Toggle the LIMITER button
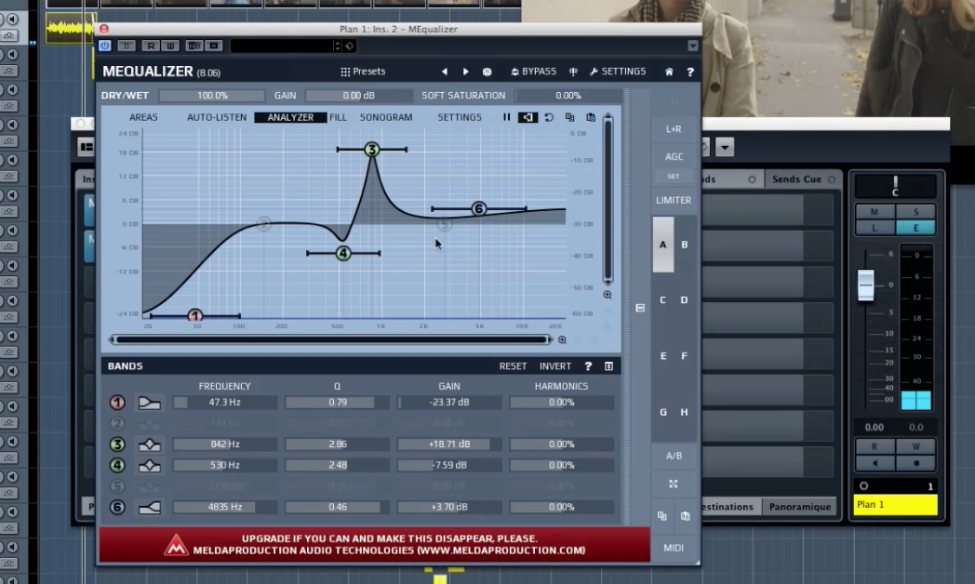The image size is (975, 584). tap(674, 200)
